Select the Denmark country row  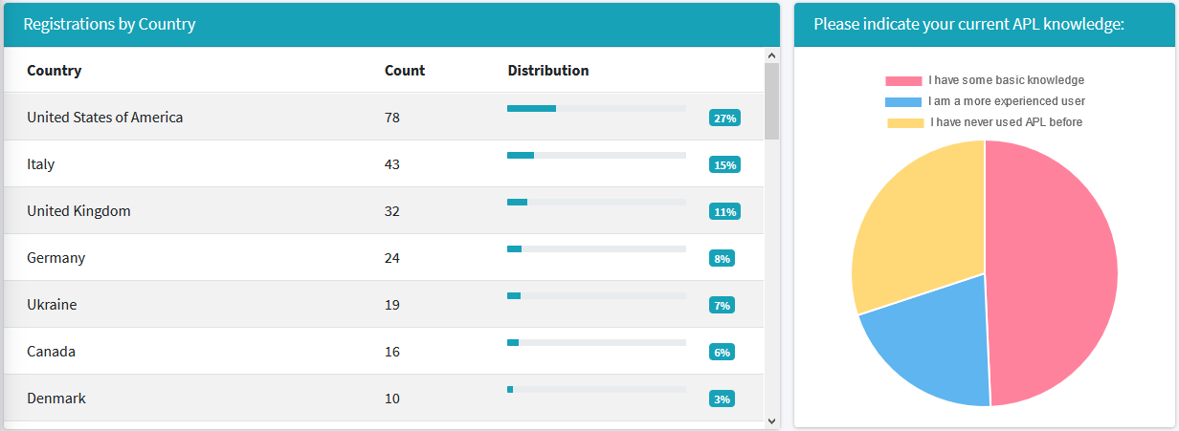(384, 398)
